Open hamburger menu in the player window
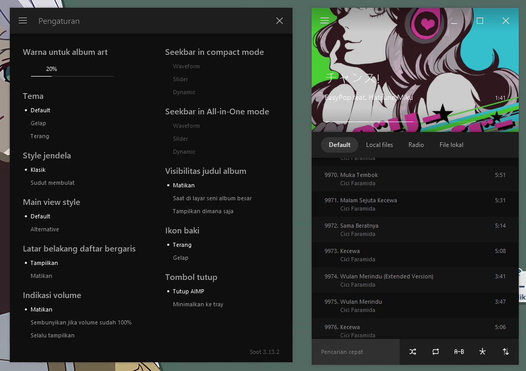 [x=325, y=21]
